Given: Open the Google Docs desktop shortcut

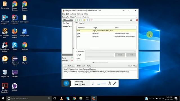Looking at the screenshot, I should (24, 33).
